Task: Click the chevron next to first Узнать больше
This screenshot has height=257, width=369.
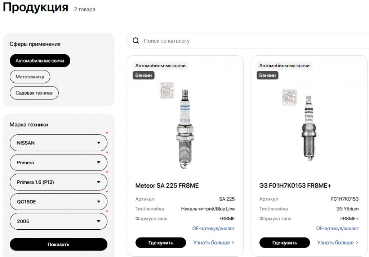Action: pos(233,243)
